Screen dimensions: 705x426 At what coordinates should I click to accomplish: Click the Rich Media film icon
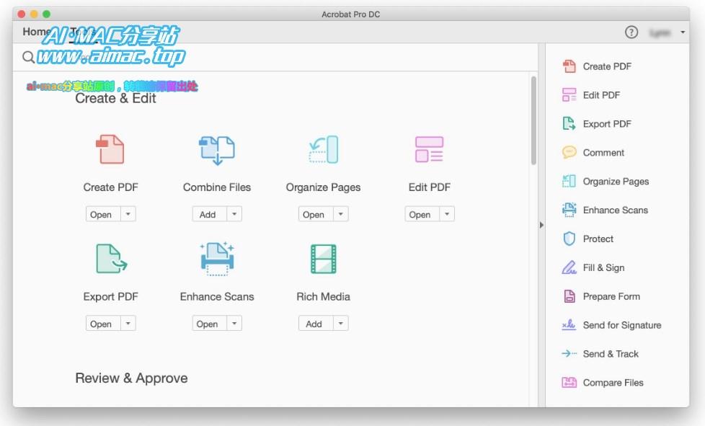tap(323, 259)
